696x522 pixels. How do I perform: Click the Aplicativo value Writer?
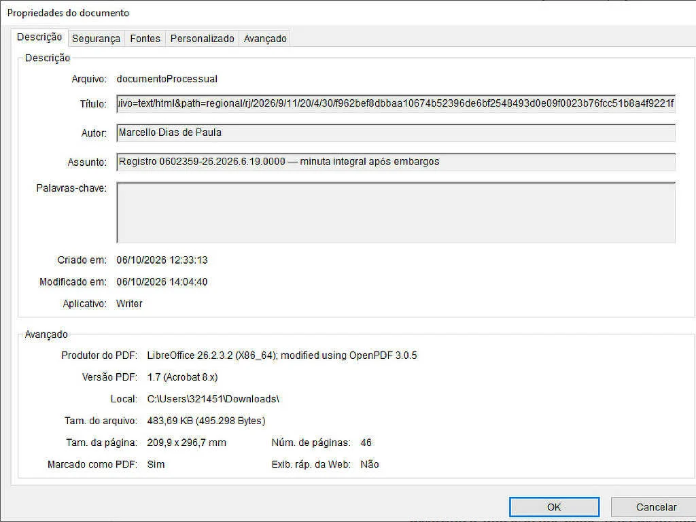129,304
